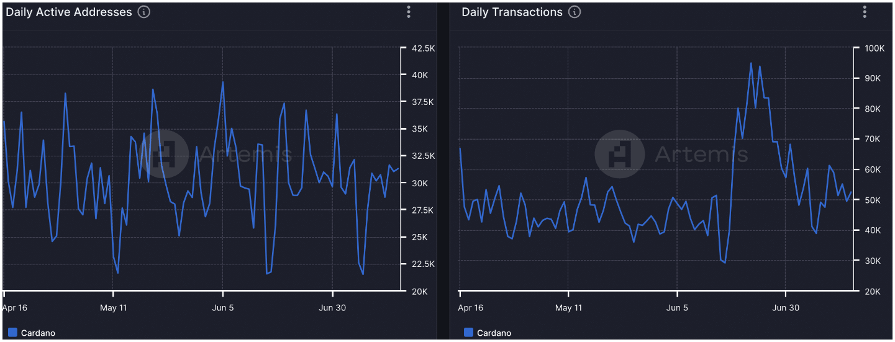The height and width of the screenshot is (342, 895).
Task: Click Jun 5 peak in Active Addresses line
Action: 223,82
